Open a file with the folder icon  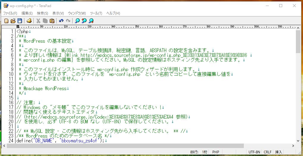click(x=13, y=21)
